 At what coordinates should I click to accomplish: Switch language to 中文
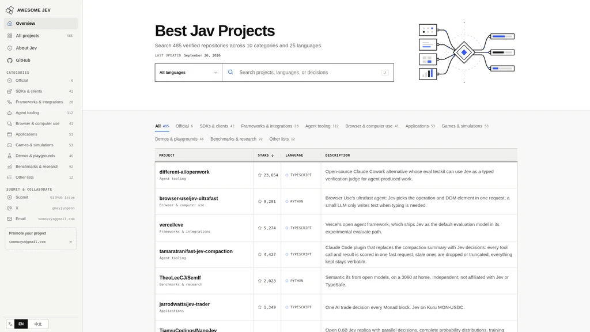point(38,324)
